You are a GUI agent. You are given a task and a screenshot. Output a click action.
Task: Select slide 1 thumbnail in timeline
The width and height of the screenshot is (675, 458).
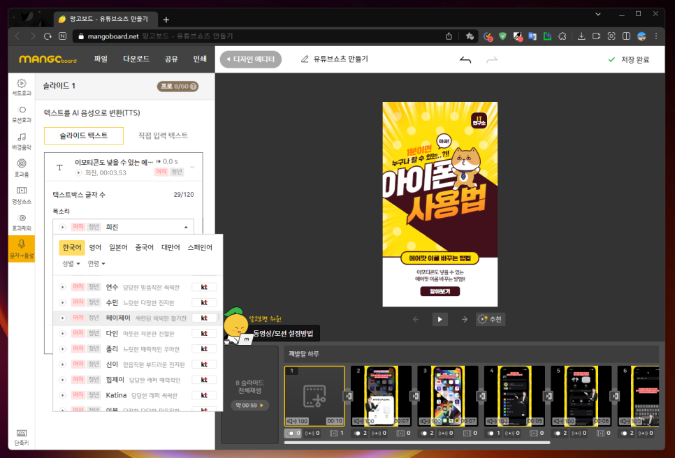click(314, 396)
